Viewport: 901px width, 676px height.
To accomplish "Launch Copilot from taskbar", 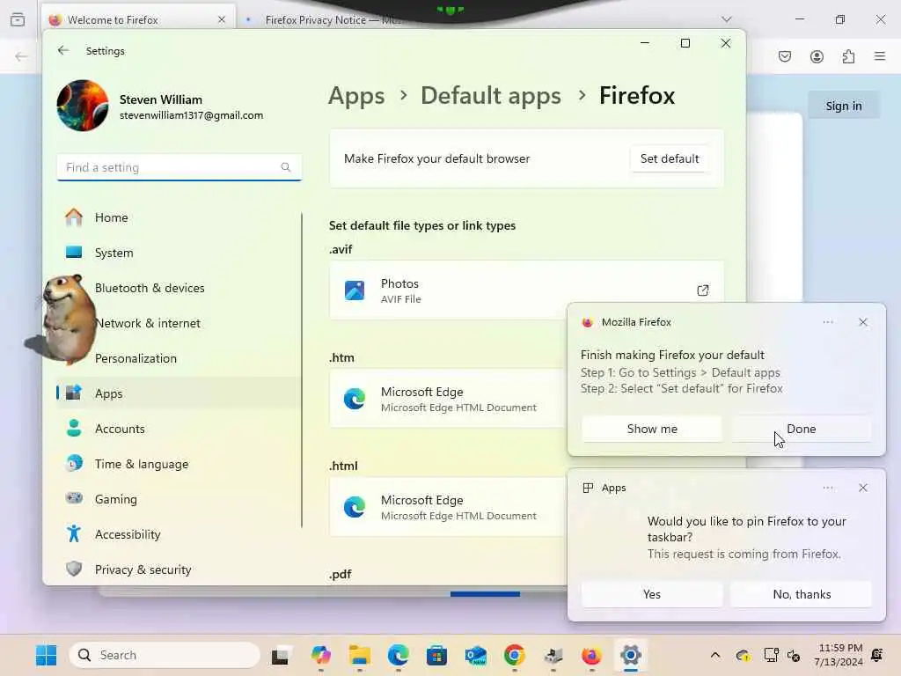I will pos(320,655).
